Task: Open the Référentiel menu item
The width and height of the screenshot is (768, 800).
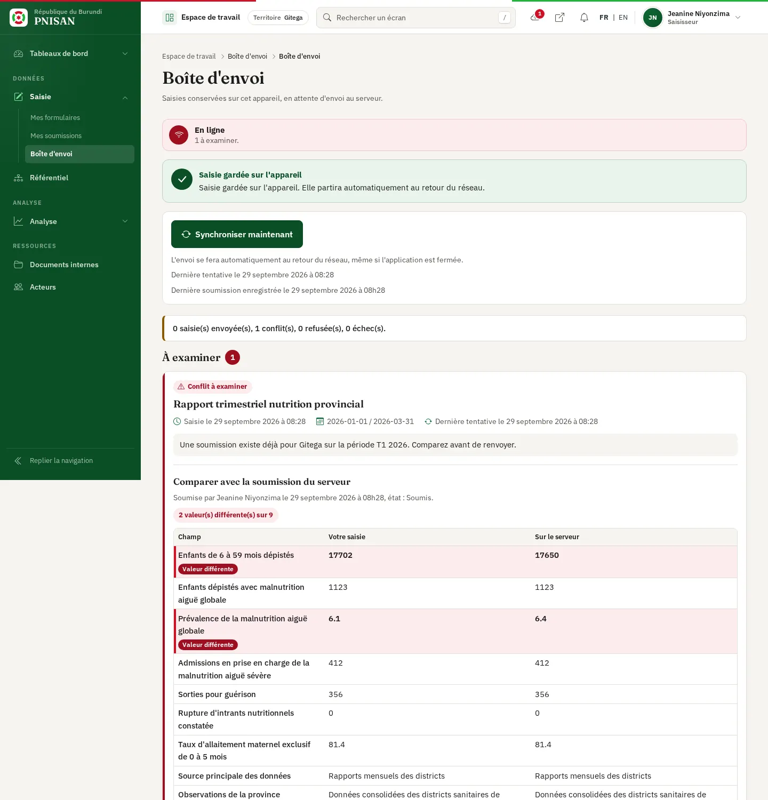Action: 49,178
